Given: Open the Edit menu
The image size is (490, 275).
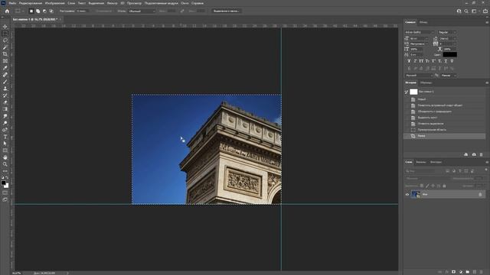Looking at the screenshot, I should click(x=31, y=3).
